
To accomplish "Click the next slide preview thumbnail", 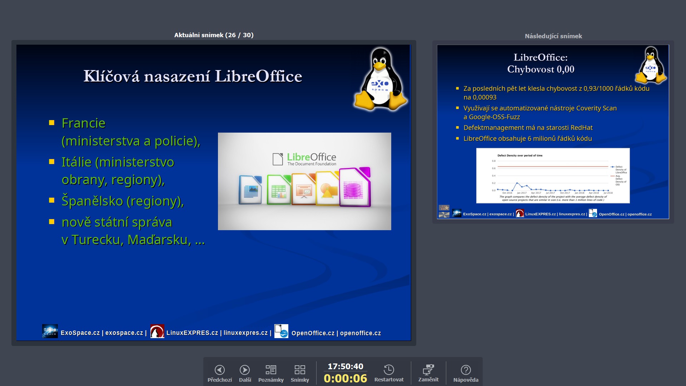I will (x=553, y=132).
